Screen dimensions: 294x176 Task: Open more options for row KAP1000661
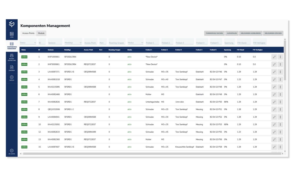coord(280,57)
